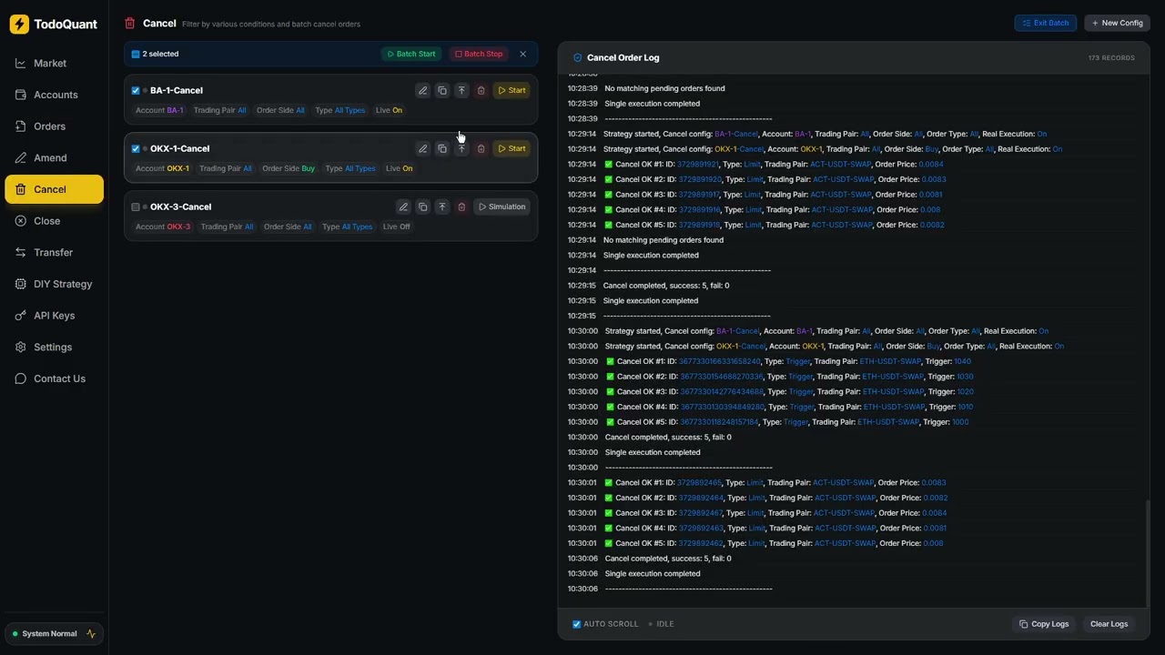Viewport: 1165px width, 655px height.
Task: Click order ID 3677330166331658240 in log
Action: pyautogui.click(x=720, y=362)
